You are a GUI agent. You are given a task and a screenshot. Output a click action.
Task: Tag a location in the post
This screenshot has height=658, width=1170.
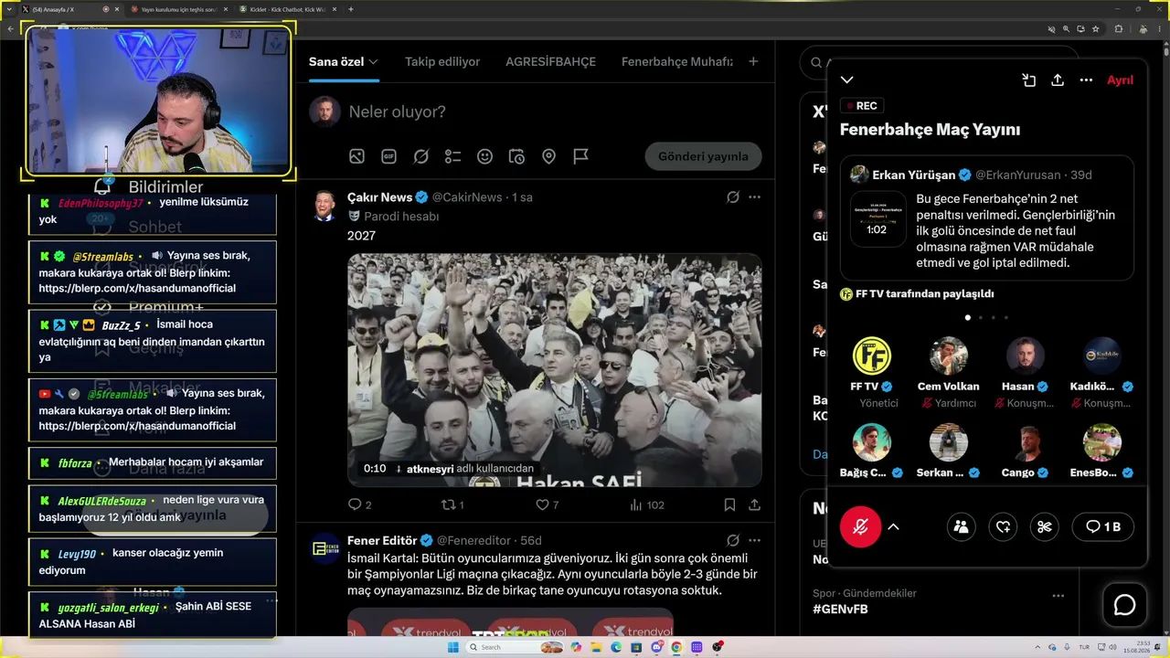[548, 156]
